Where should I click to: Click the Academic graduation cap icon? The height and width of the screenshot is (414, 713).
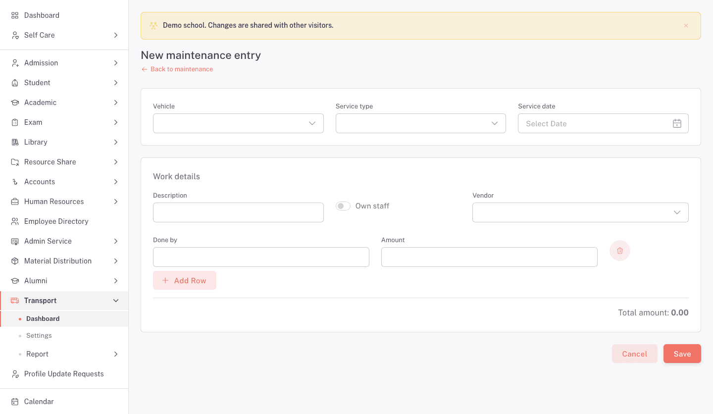click(15, 103)
